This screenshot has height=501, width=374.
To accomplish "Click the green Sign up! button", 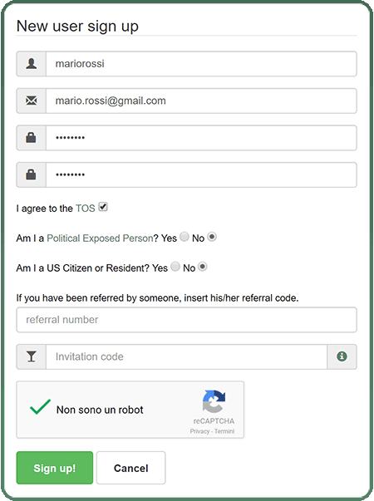I will [x=55, y=468].
